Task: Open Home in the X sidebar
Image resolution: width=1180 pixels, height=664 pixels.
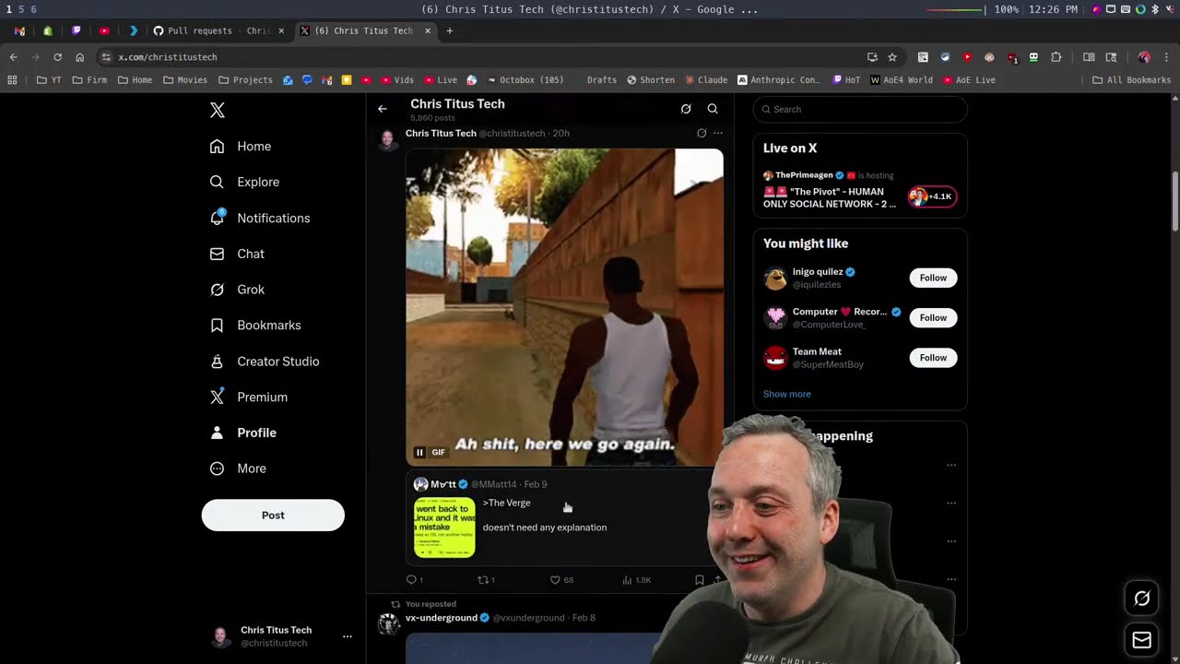Action: (241, 147)
